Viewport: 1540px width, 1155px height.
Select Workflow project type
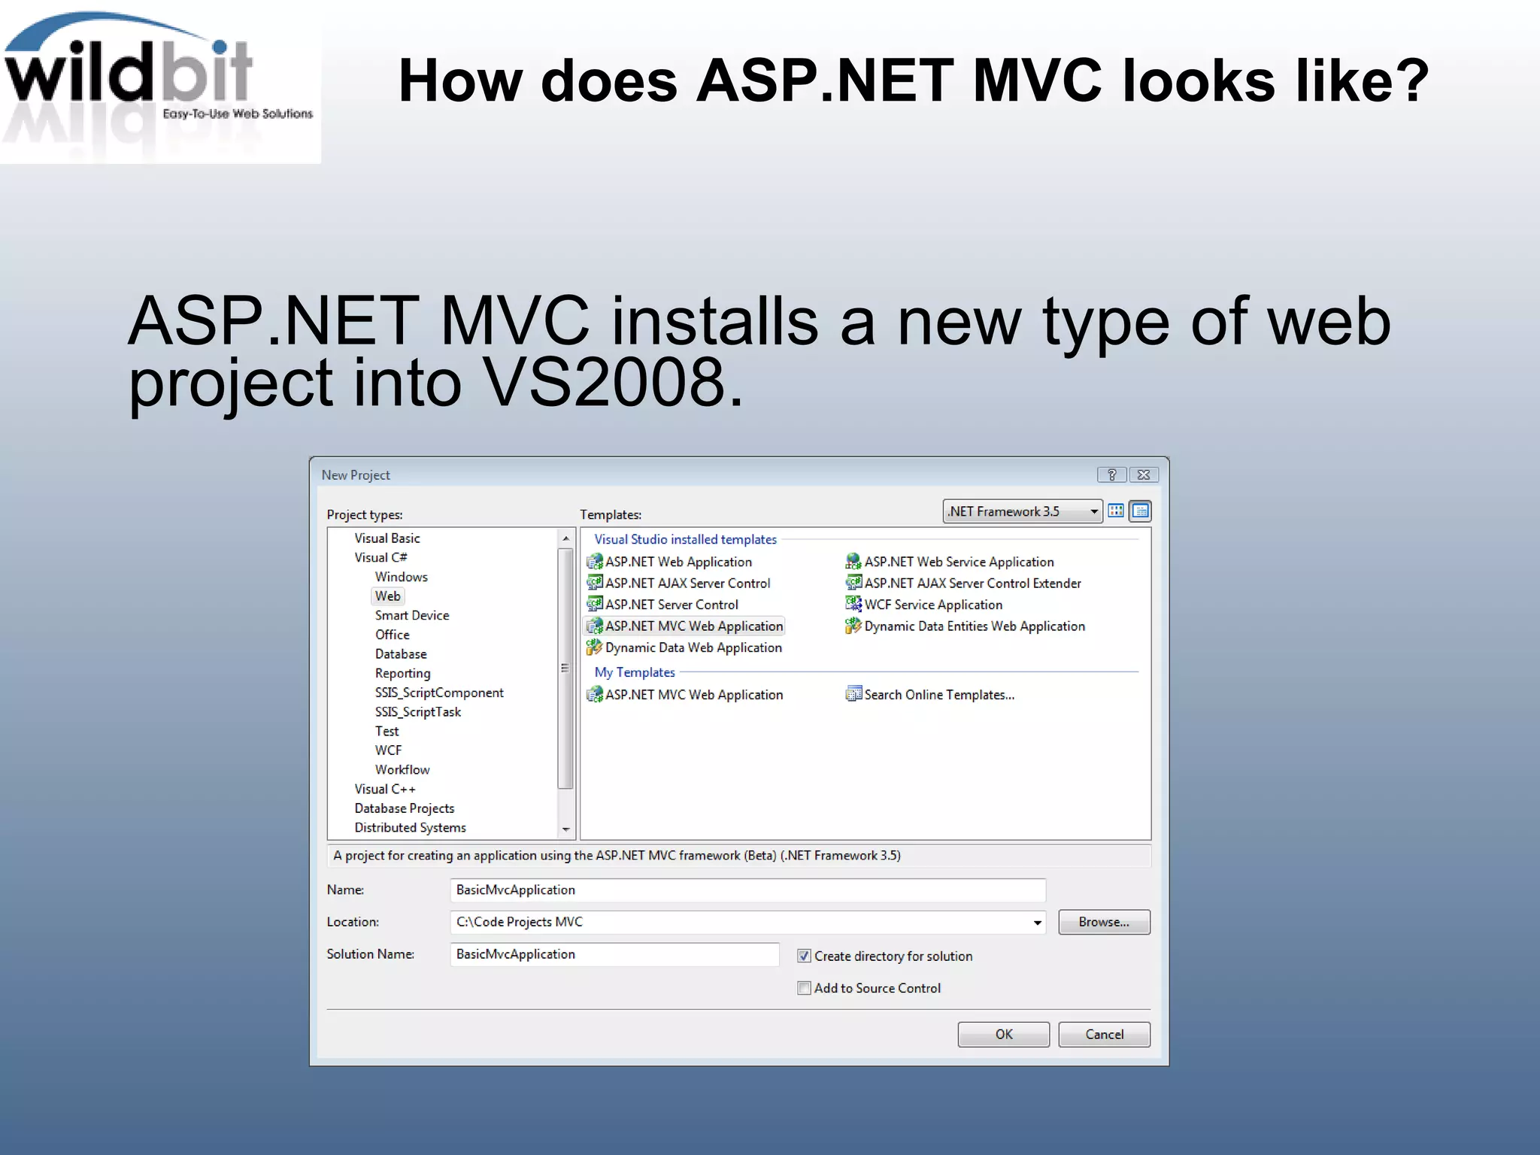[x=402, y=770]
